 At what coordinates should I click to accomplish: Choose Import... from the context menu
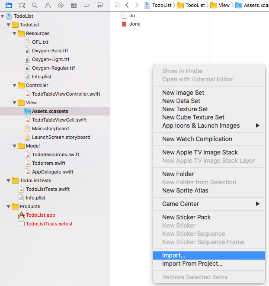click(x=173, y=255)
